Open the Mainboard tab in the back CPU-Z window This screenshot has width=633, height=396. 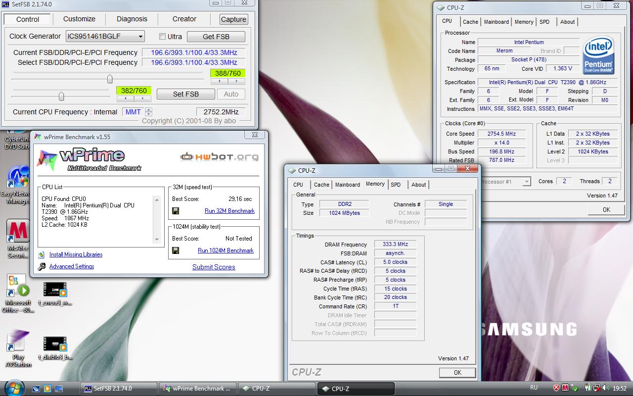coord(497,22)
